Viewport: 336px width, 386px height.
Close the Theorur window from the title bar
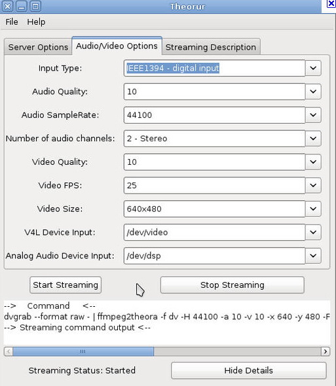[8, 7]
